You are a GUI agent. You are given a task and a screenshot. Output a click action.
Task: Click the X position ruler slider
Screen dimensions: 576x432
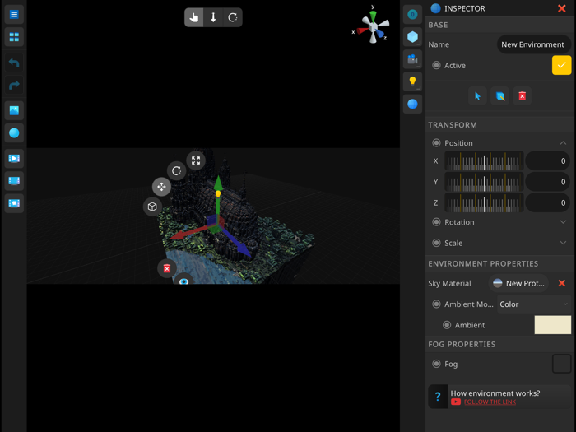484,161
